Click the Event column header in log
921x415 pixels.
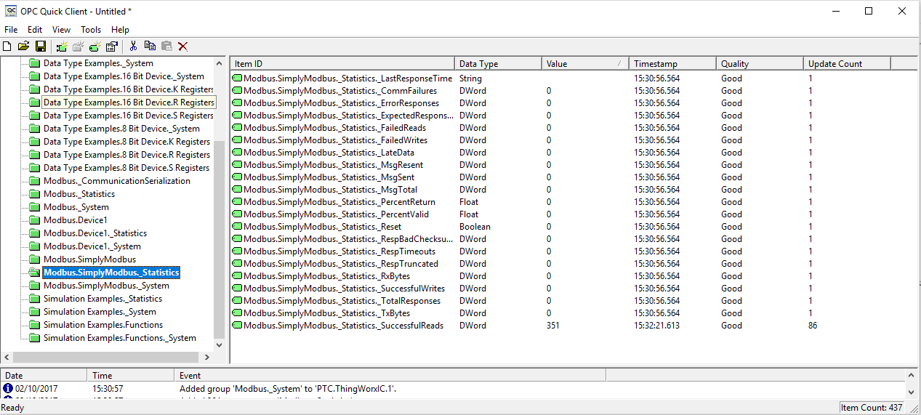click(x=390, y=376)
